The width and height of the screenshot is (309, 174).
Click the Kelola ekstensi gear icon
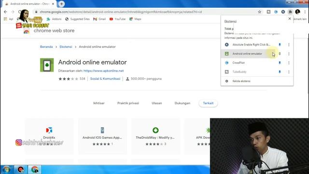point(226,81)
